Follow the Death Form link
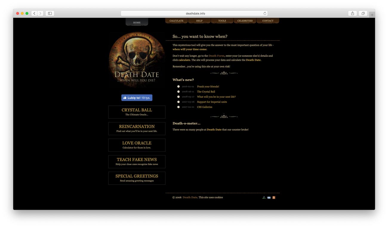 (x=216, y=56)
